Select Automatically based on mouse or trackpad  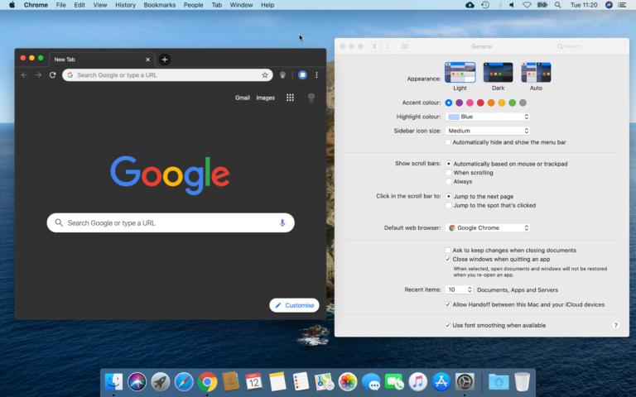tap(448, 164)
